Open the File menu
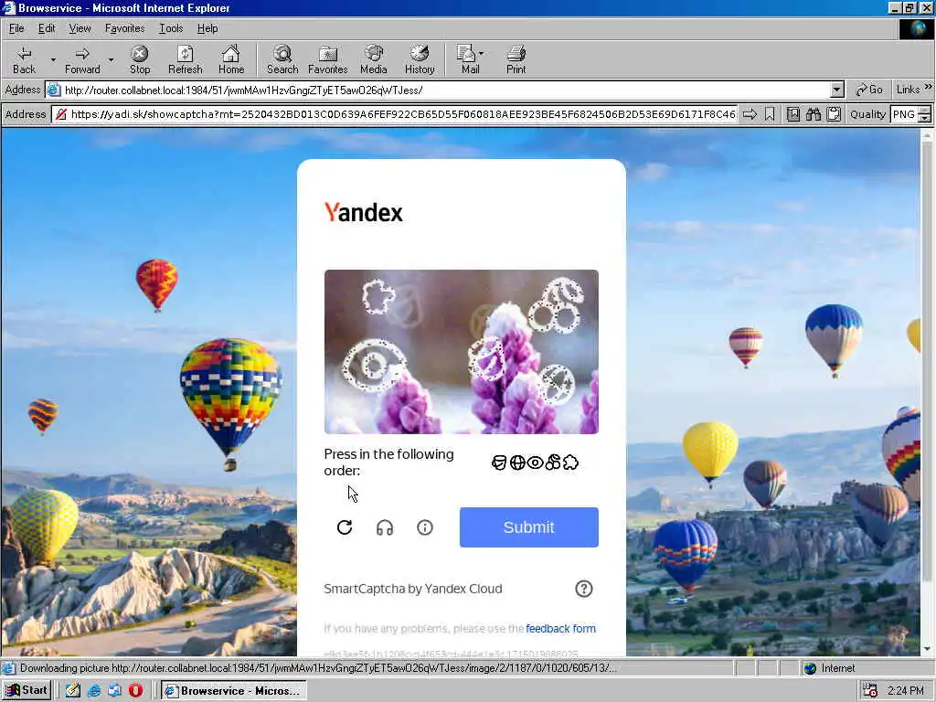This screenshot has height=702, width=936. coord(16,28)
